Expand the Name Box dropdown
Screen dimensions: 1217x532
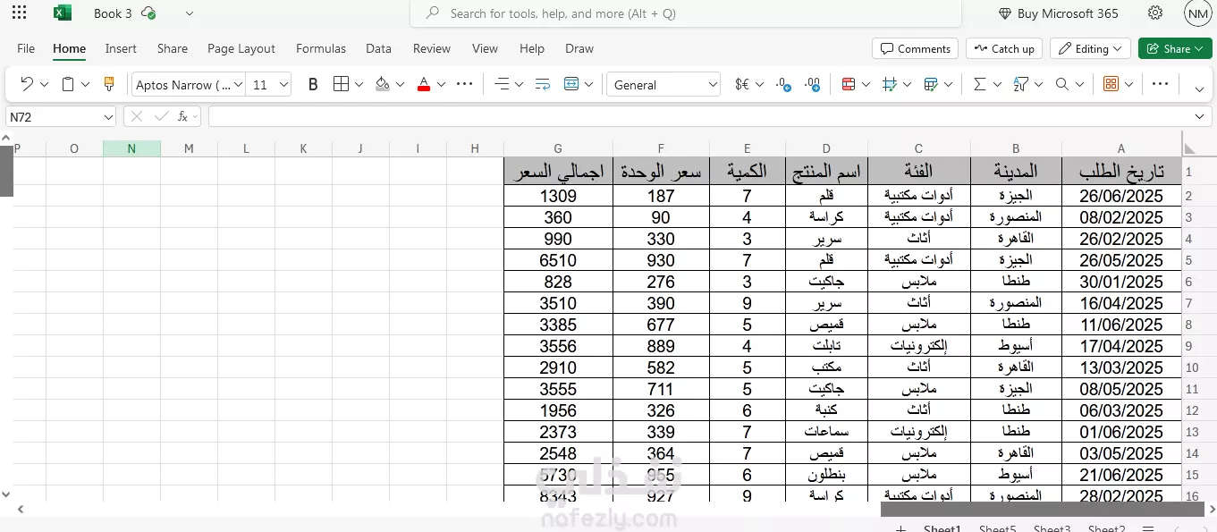pyautogui.click(x=108, y=117)
